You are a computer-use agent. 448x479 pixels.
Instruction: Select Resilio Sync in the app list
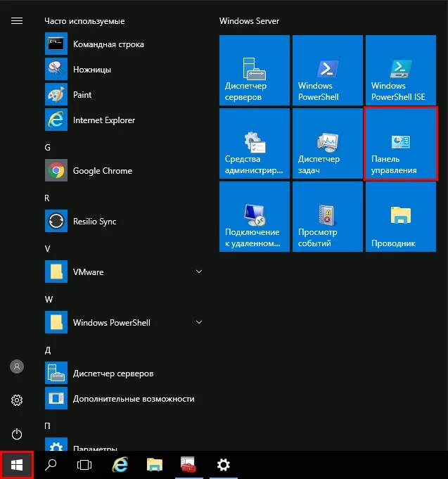pyautogui.click(x=94, y=222)
